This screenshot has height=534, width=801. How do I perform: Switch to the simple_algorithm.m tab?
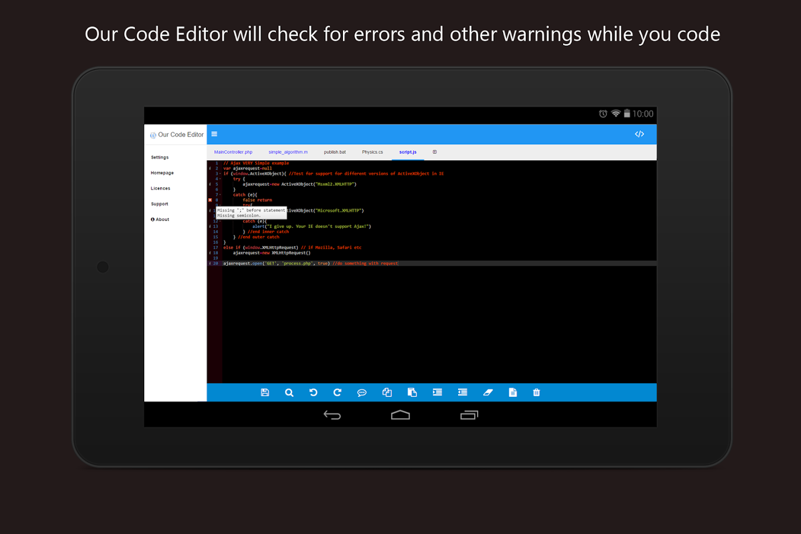(x=288, y=152)
